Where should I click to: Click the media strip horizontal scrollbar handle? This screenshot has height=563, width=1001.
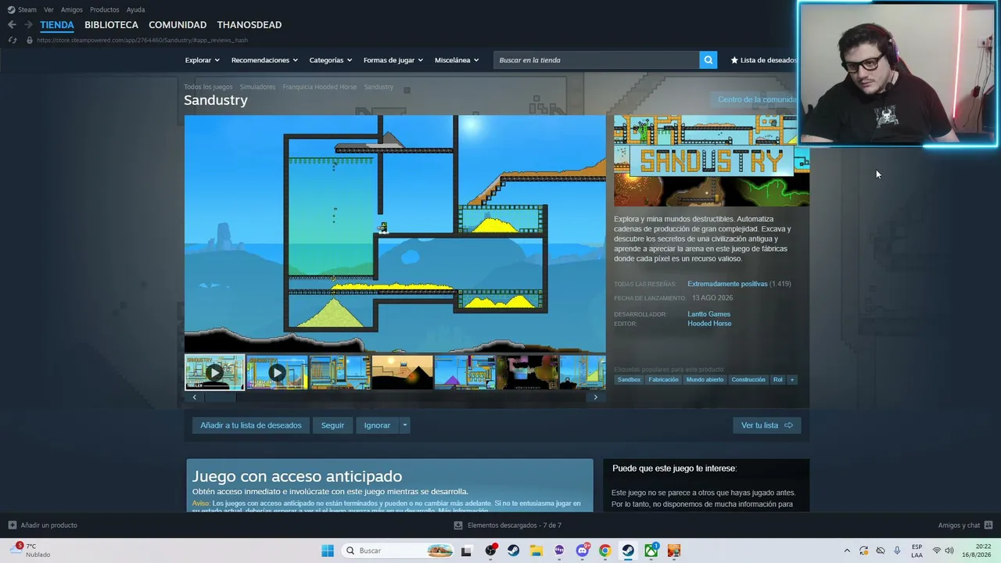[220, 397]
